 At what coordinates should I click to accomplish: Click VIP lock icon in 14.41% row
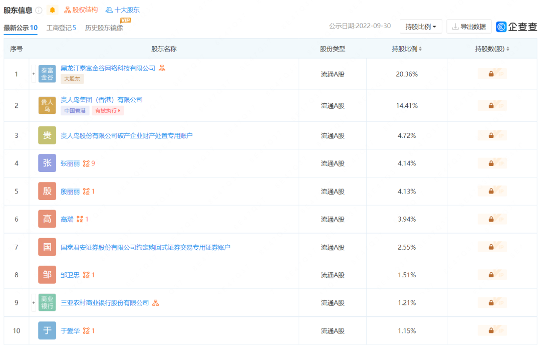click(492, 106)
